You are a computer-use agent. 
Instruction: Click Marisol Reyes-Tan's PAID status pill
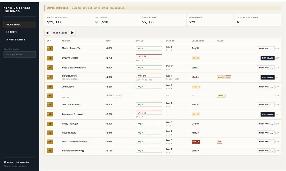[x=149, y=49]
